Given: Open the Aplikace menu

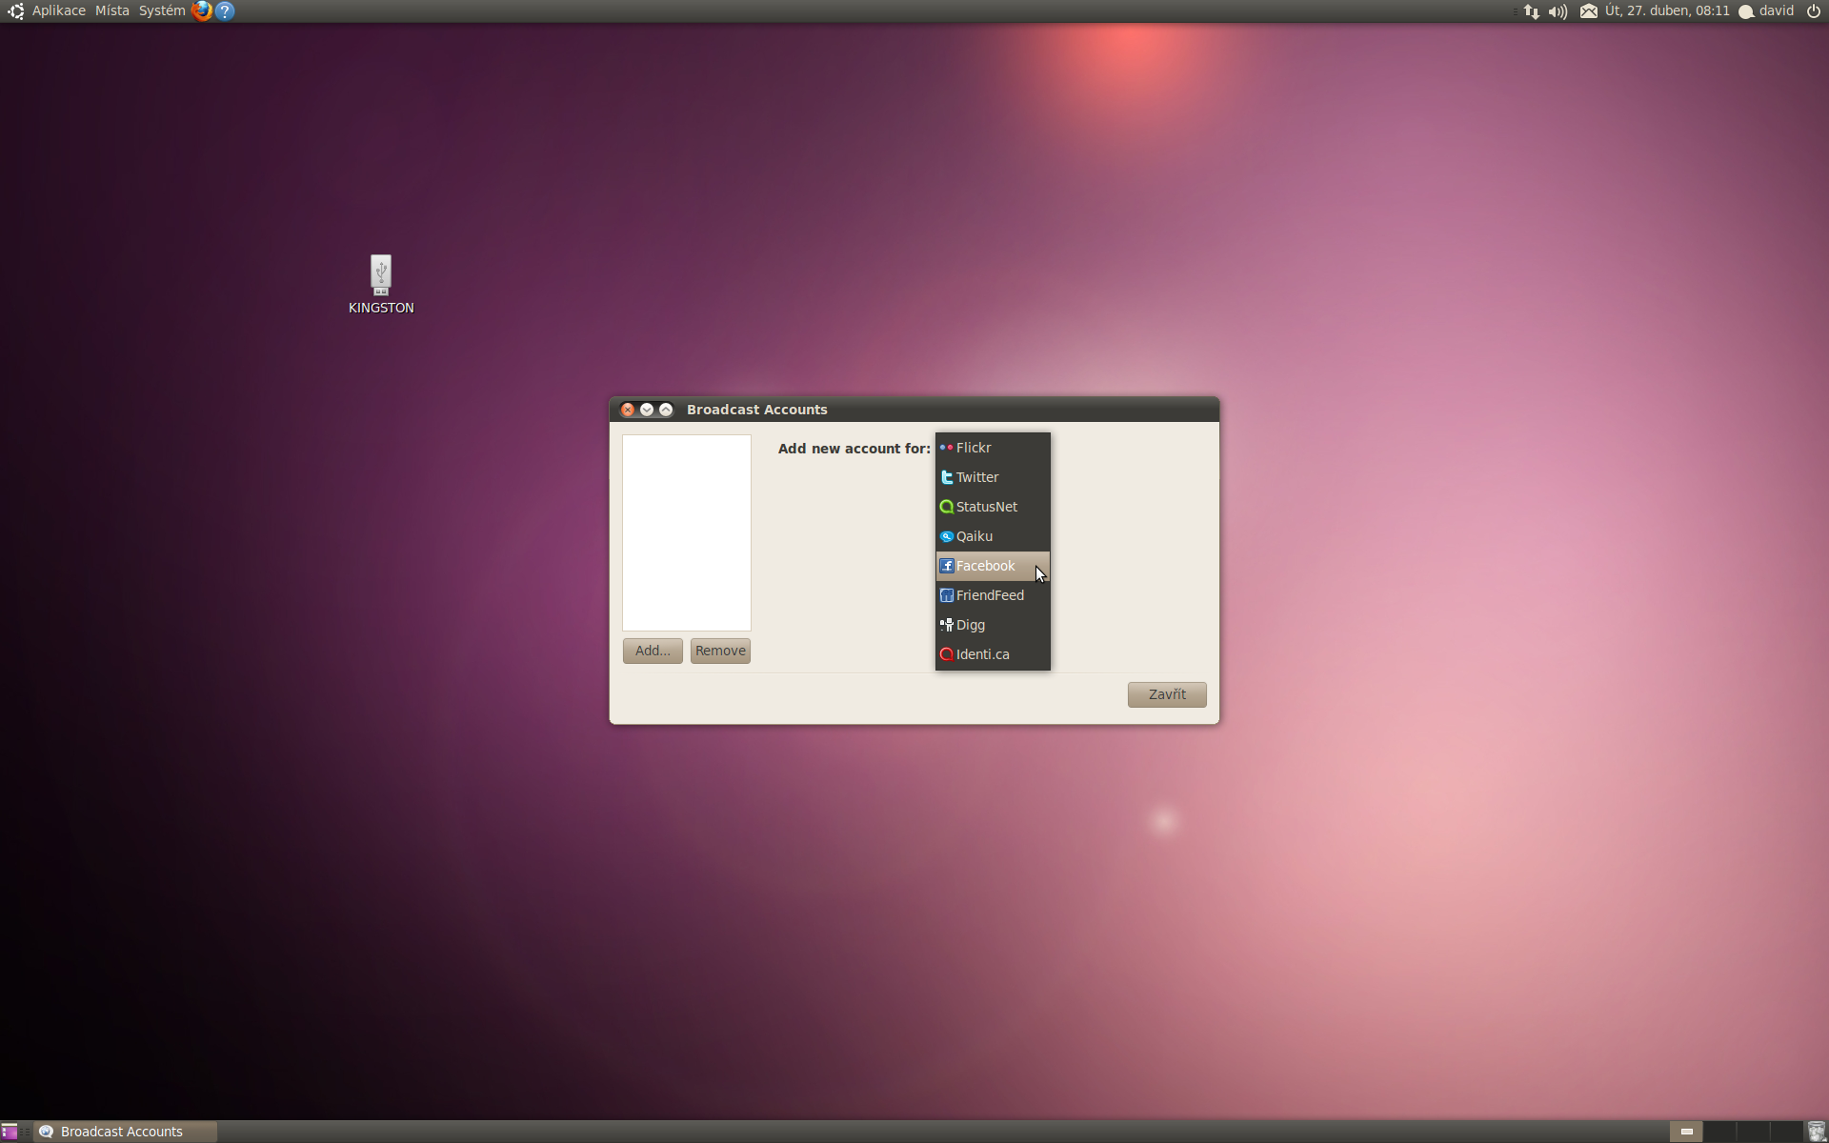Looking at the screenshot, I should coord(59,10).
